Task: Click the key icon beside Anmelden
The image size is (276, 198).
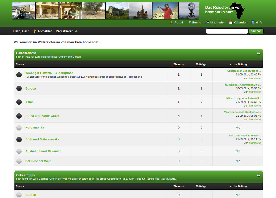Action: coord(34,31)
